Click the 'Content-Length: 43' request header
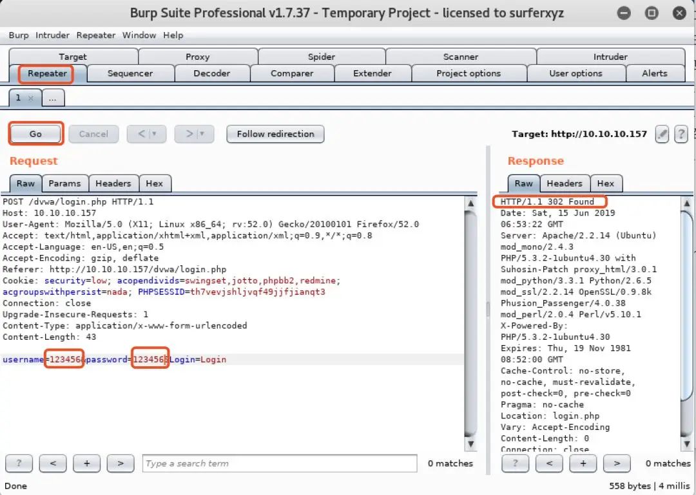This screenshot has width=696, height=495. click(x=49, y=337)
